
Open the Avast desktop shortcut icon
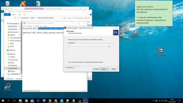pyautogui.click(x=23, y=3)
